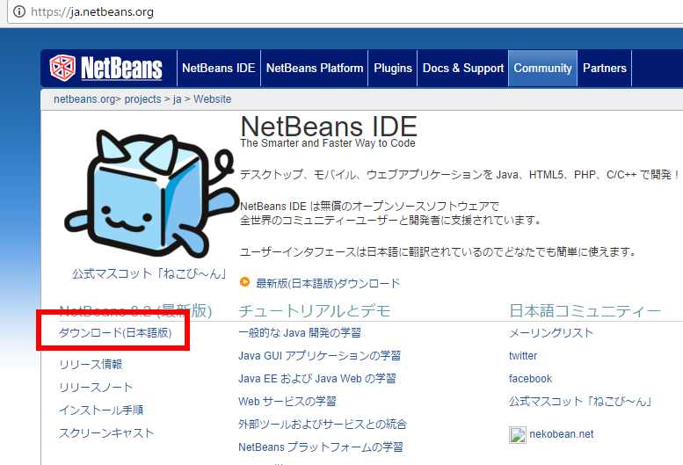683x465 pixels.
Task: Click the browser address bar URL
Action: point(92,11)
